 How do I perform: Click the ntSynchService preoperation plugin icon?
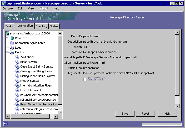click(17, 100)
